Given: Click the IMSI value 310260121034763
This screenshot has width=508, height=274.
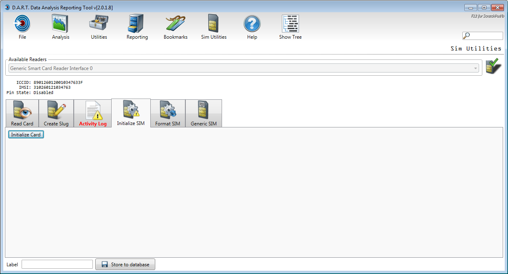Looking at the screenshot, I should coord(52,88).
